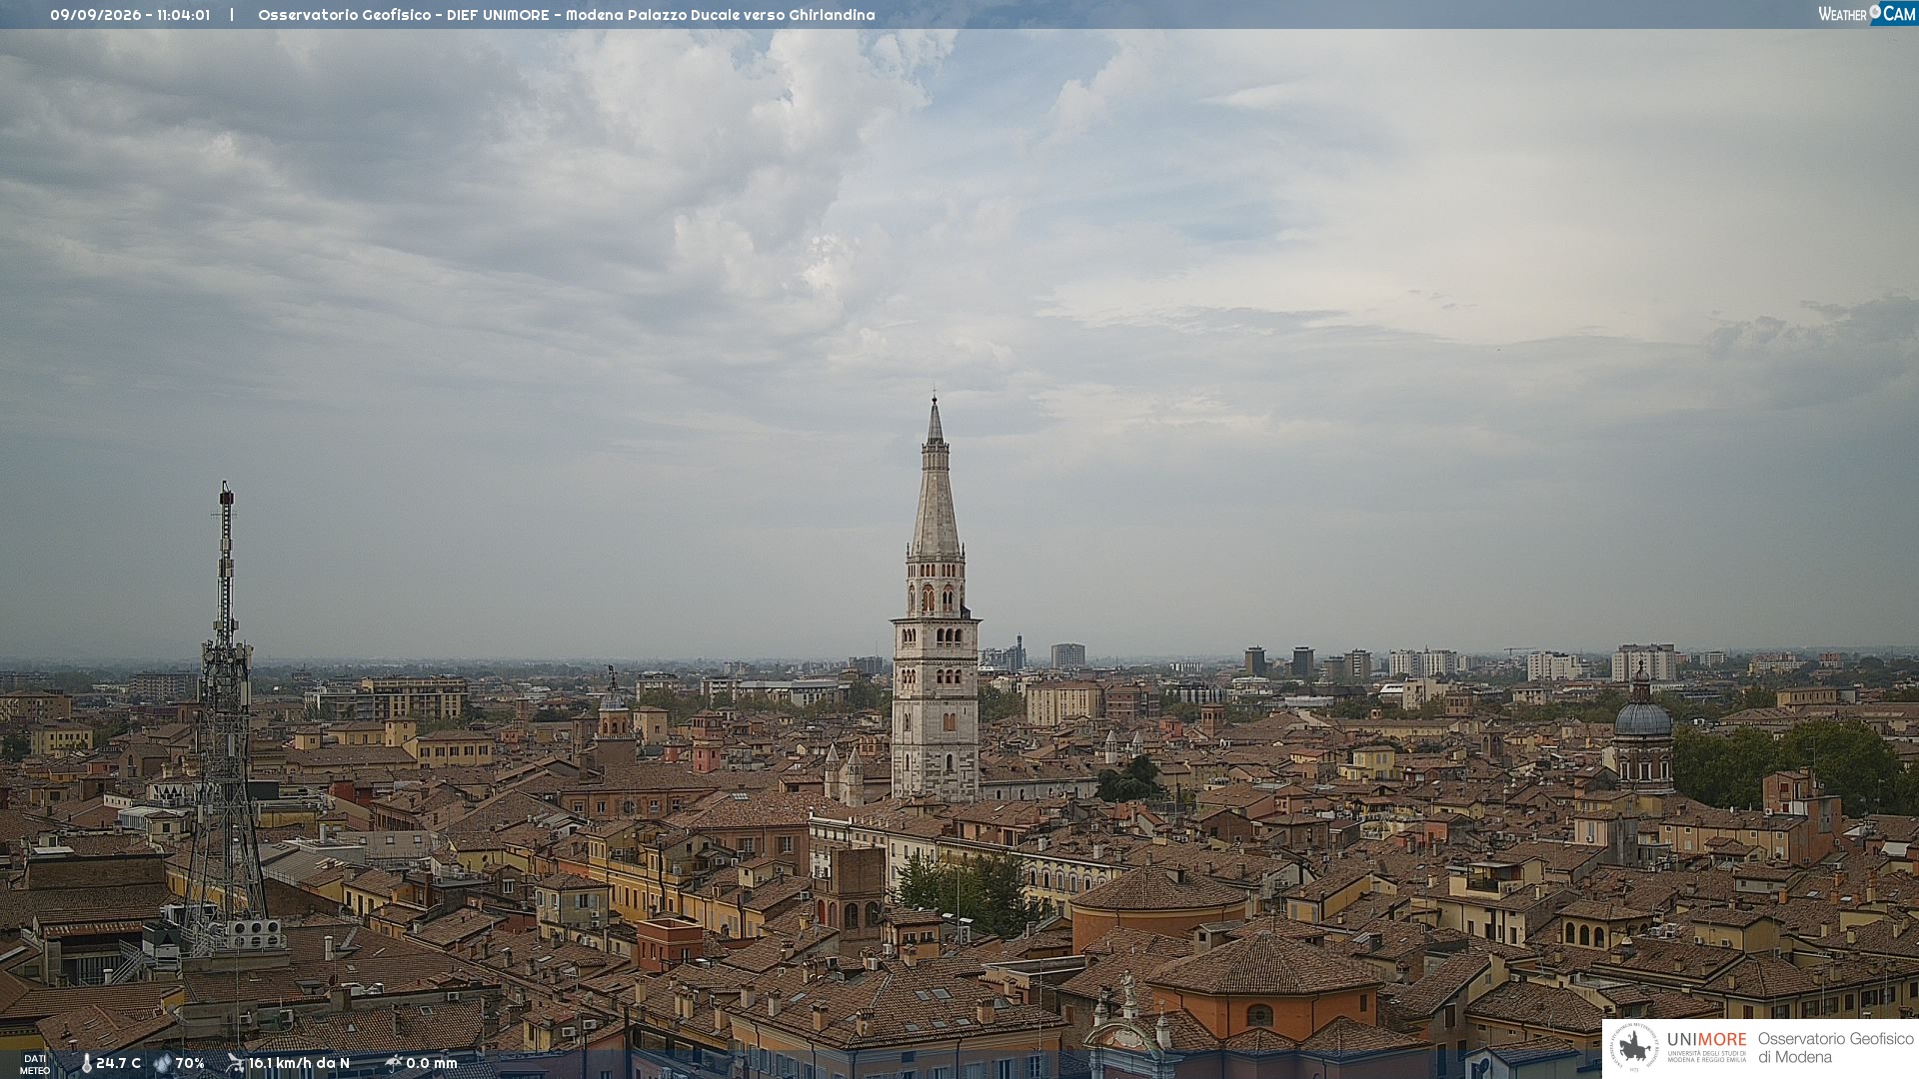Click the 24.7 C temperature reading
1919x1079 pixels.
coord(118,1063)
